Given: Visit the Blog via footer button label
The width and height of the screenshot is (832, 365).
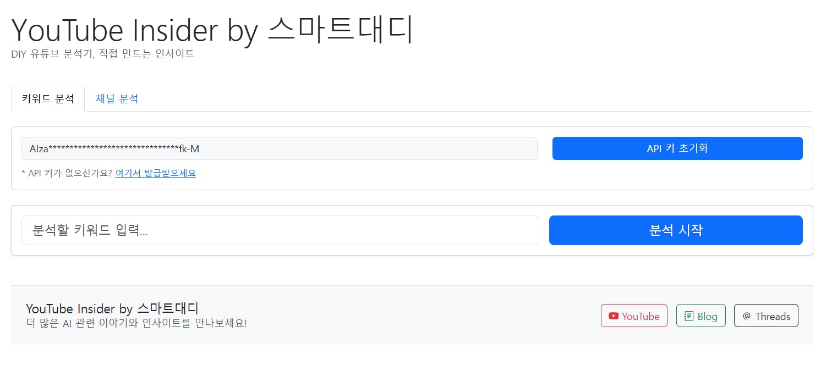Looking at the screenshot, I should coord(707,316).
